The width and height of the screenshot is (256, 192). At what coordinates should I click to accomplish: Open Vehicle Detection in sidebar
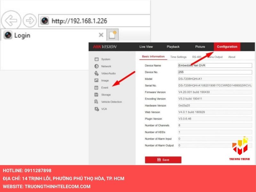point(111,102)
